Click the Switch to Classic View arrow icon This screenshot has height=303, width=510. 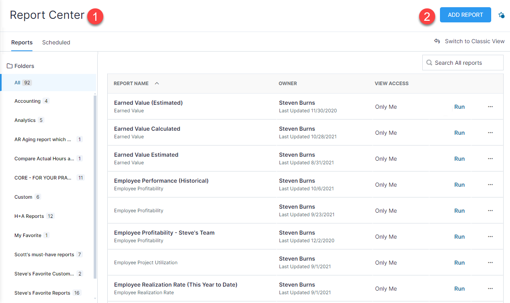click(x=437, y=41)
